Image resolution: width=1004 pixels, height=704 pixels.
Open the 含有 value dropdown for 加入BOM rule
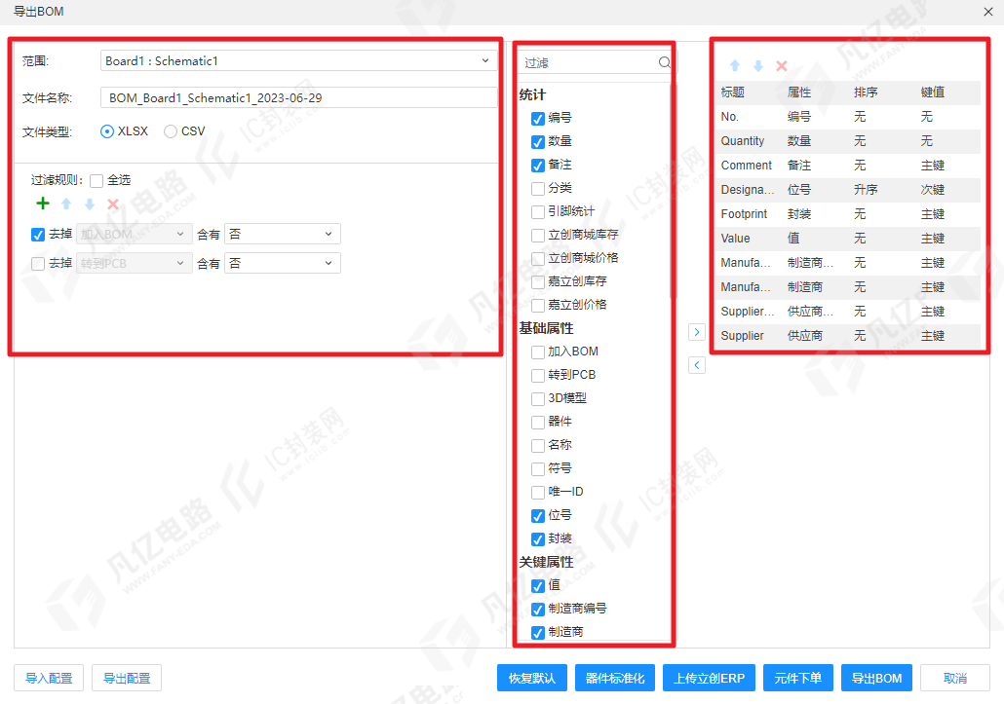283,234
